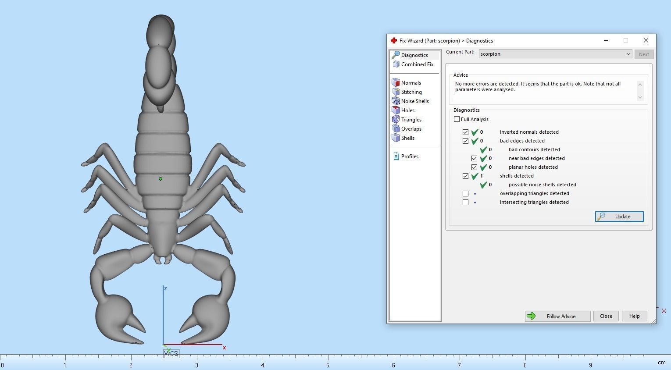Click the Normals cube icon
This screenshot has width=671, height=370.
(x=396, y=82)
